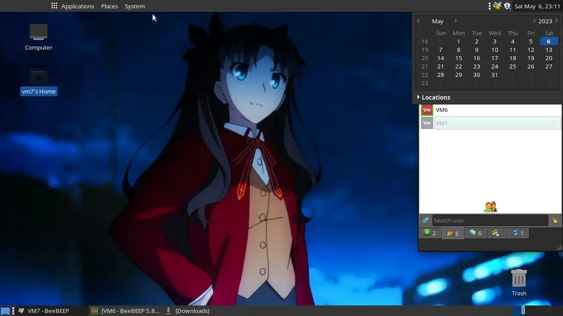The width and height of the screenshot is (563, 316).
Task: Click the shield info tray icon
Action: tap(507, 6)
